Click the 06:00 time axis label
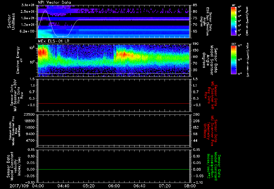The height and width of the screenshot is (189, 274). [x=114, y=186]
